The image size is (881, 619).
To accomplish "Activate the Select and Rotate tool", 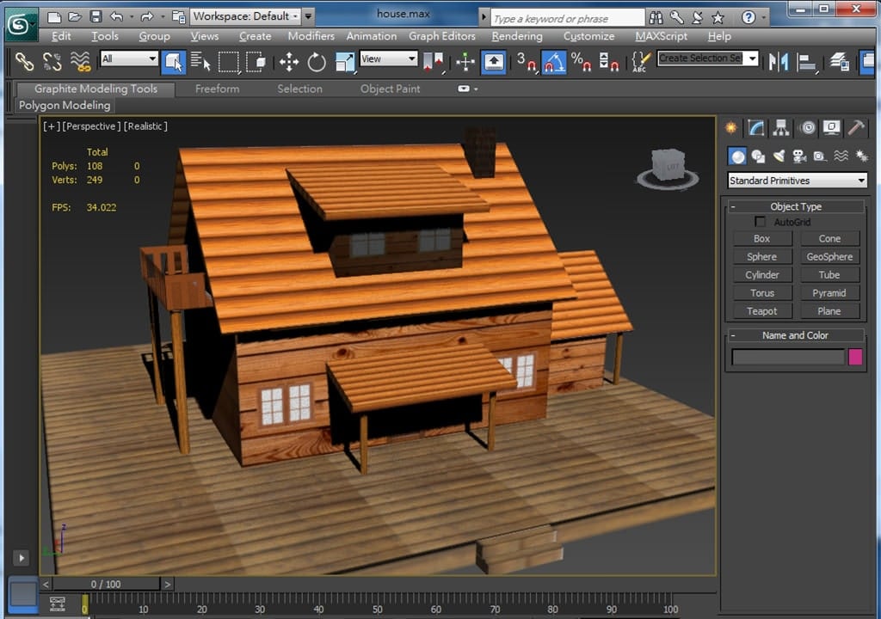I will pos(317,61).
